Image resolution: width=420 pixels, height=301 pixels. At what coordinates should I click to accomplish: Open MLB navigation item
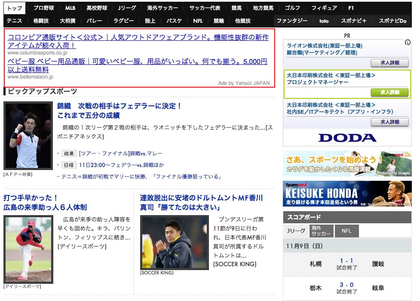click(x=70, y=8)
